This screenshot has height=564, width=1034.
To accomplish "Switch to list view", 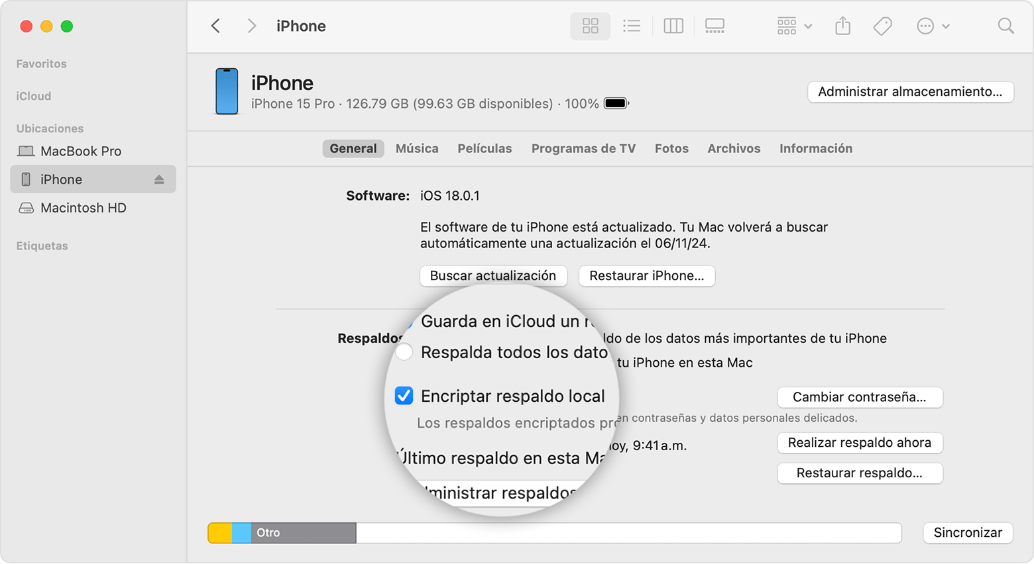I will (x=632, y=26).
